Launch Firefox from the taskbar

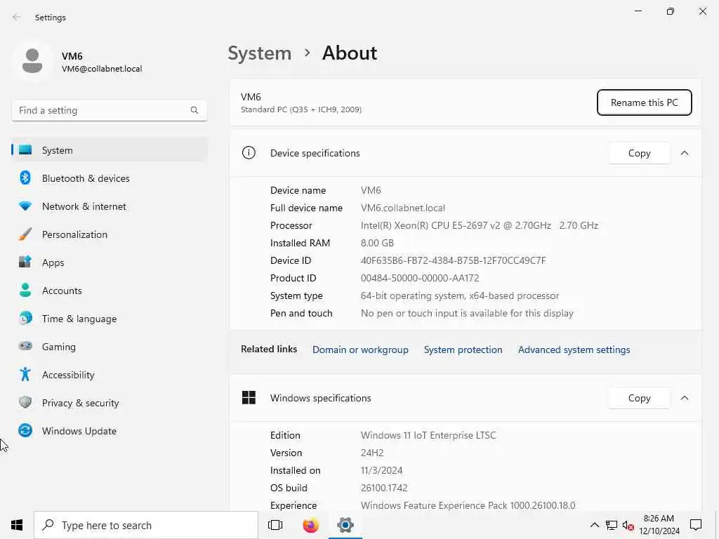pos(310,525)
